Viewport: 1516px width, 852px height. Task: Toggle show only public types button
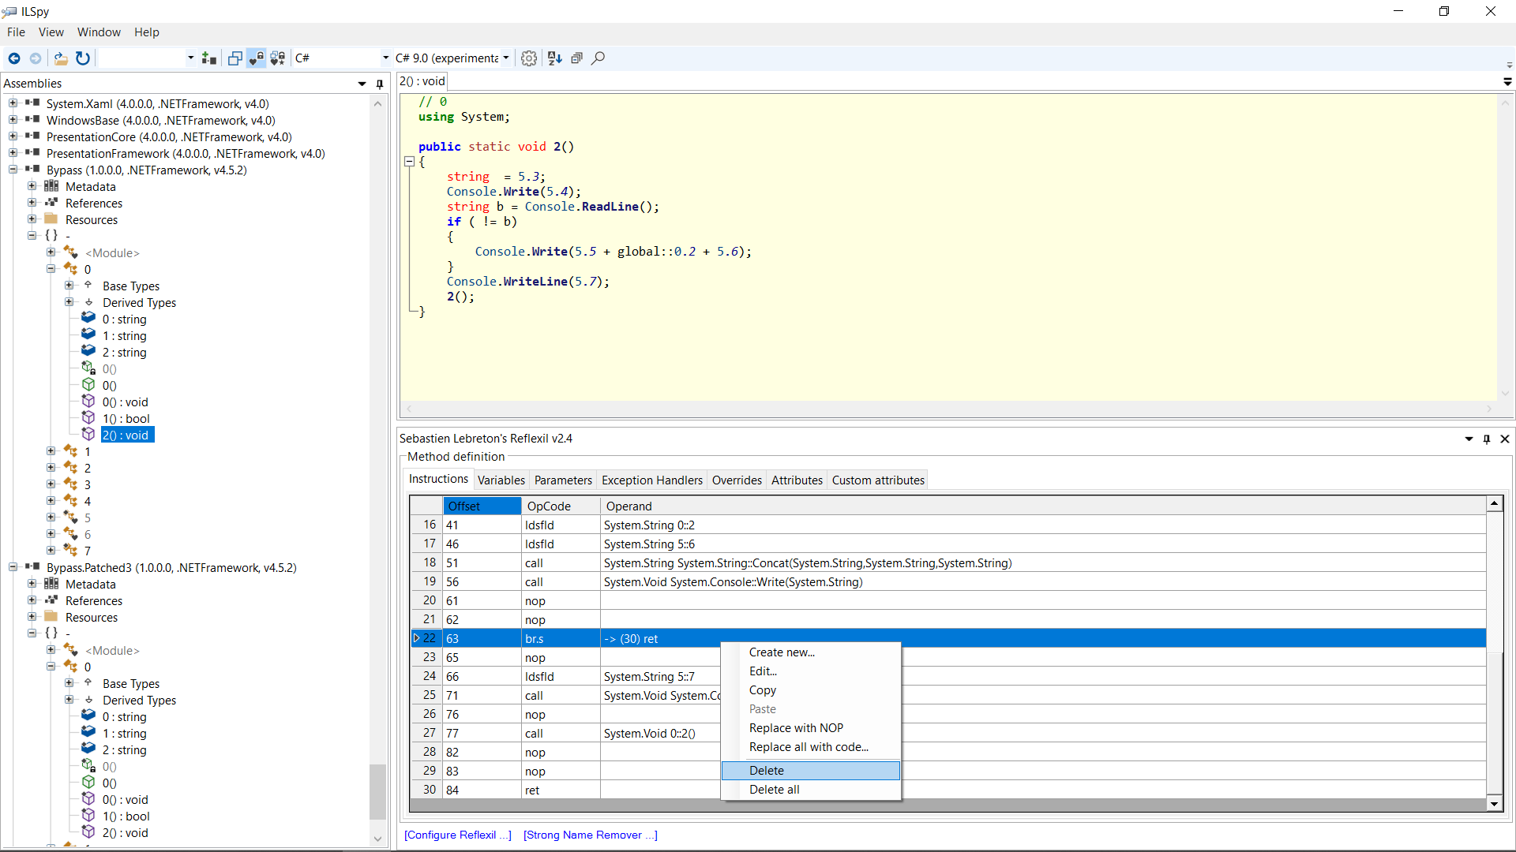[x=235, y=58]
